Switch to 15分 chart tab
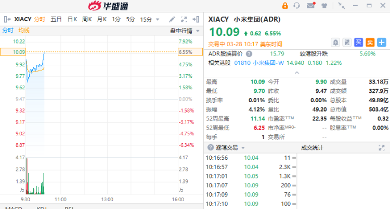This screenshot has width=390, height=209. click(x=146, y=19)
